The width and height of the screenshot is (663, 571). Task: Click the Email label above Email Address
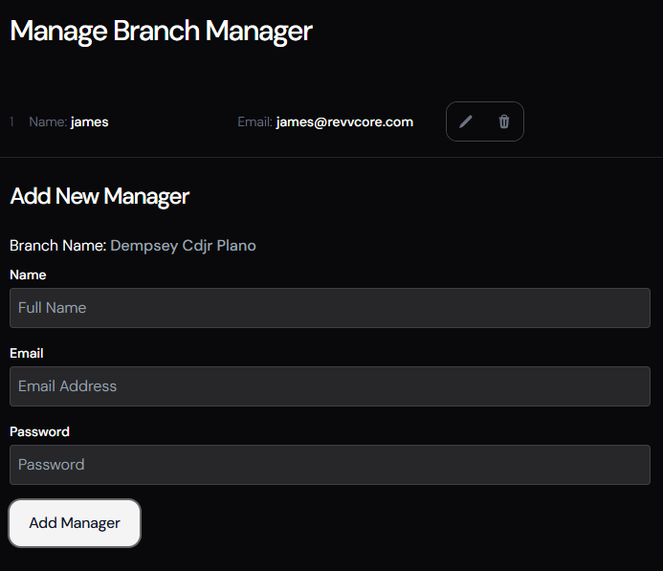[27, 353]
